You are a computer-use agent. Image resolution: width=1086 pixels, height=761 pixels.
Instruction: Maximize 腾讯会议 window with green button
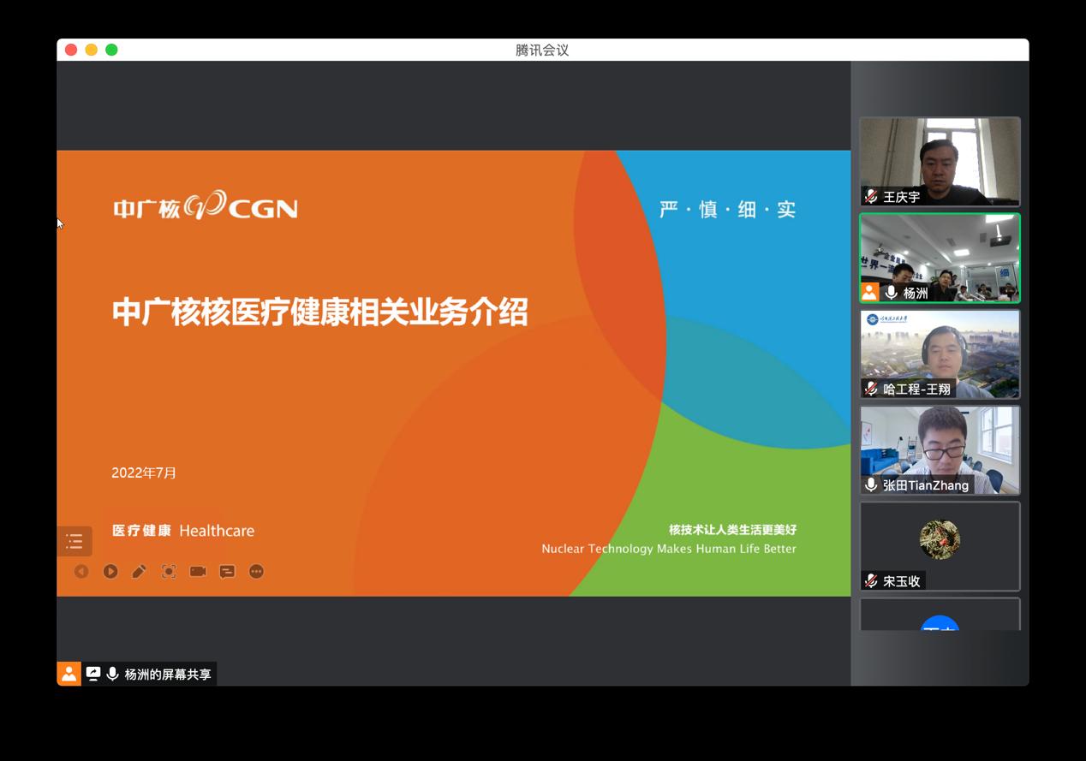(x=111, y=50)
